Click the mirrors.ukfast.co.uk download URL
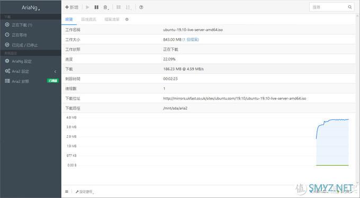This screenshot has width=360, height=198. [x=235, y=98]
